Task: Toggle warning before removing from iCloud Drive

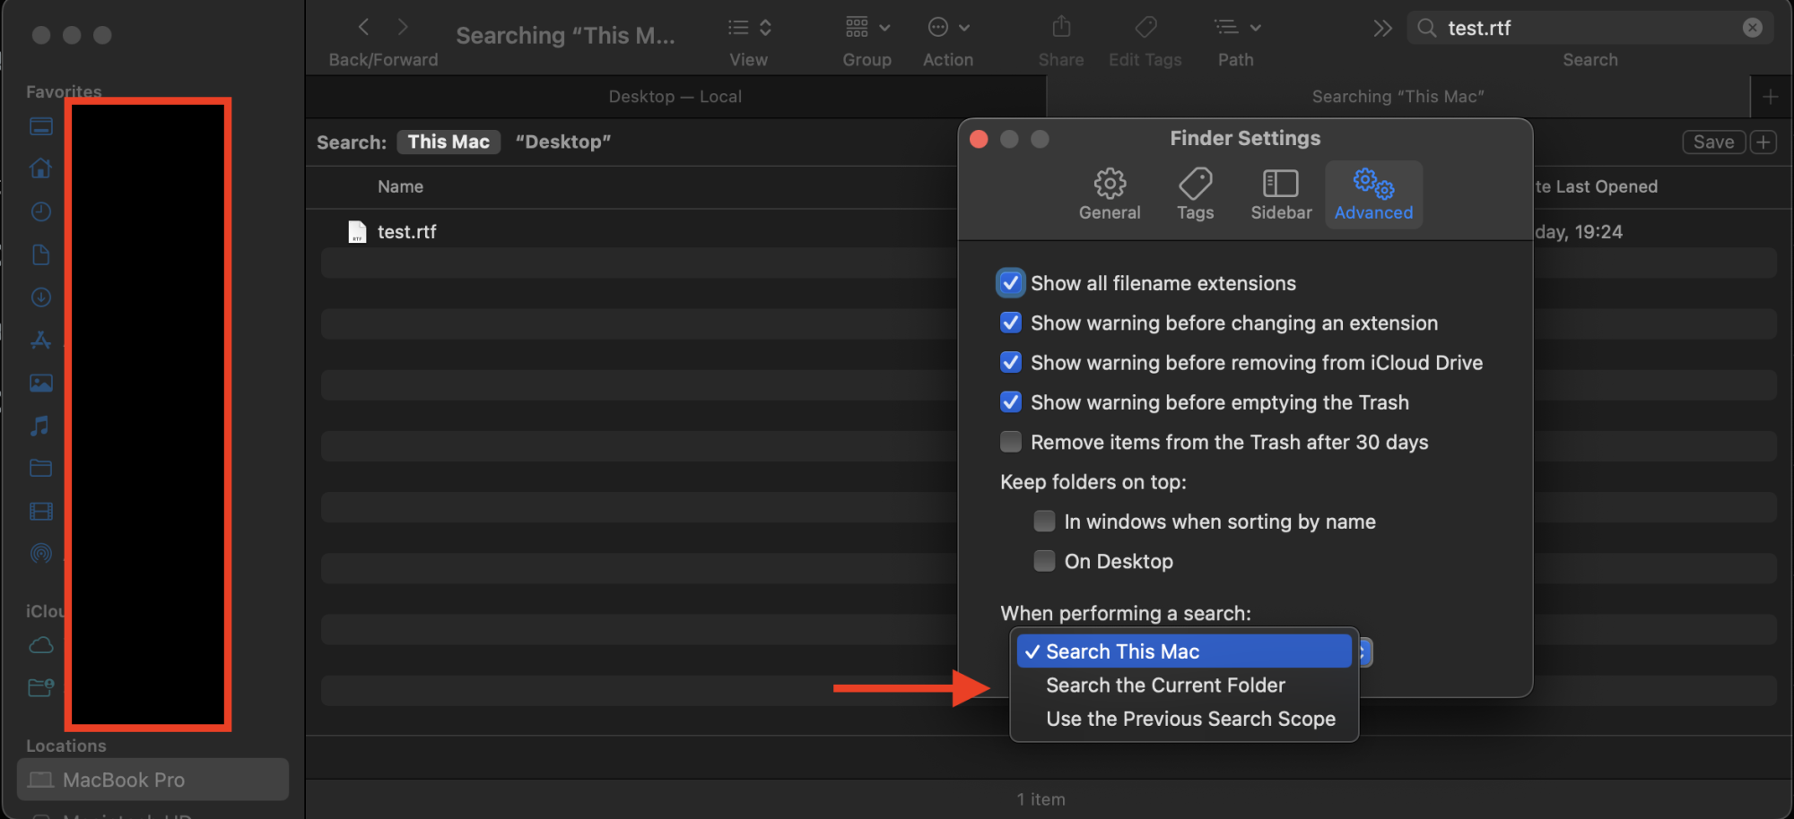Action: 1011,362
